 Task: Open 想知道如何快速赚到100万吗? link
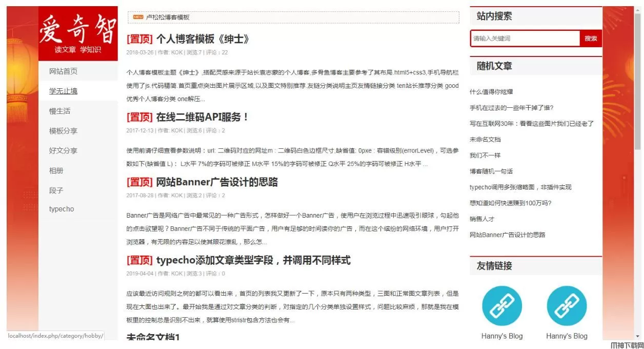511,203
